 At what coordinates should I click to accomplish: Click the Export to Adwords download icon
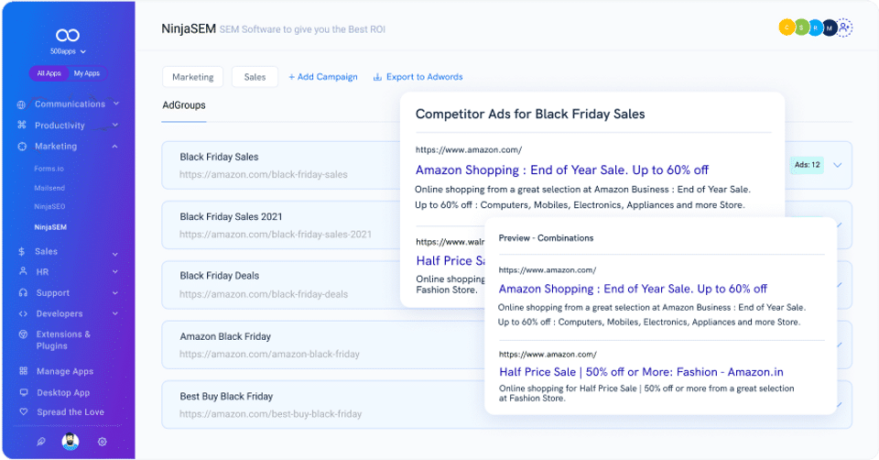377,77
